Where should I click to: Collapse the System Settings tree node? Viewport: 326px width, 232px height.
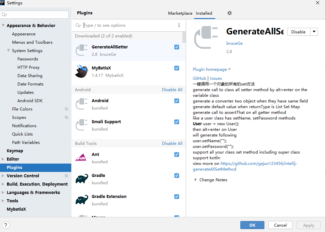point(8,50)
